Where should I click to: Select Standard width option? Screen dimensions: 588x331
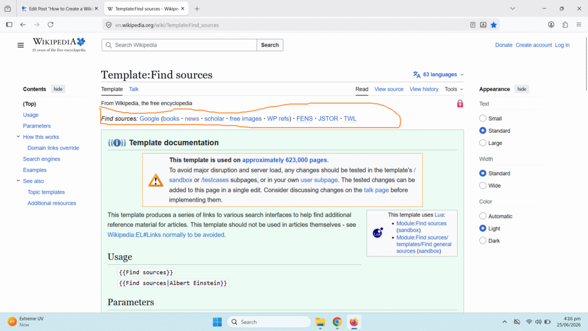pyautogui.click(x=482, y=174)
